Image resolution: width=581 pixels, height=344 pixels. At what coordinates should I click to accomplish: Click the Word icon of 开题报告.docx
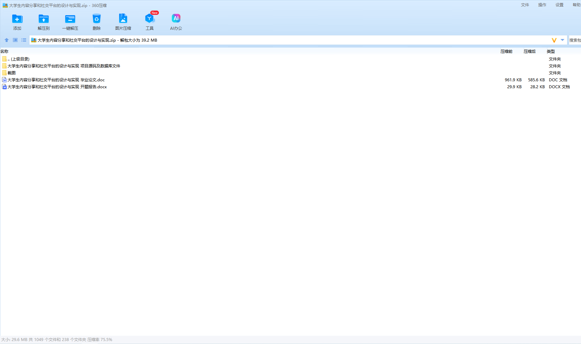click(x=4, y=87)
